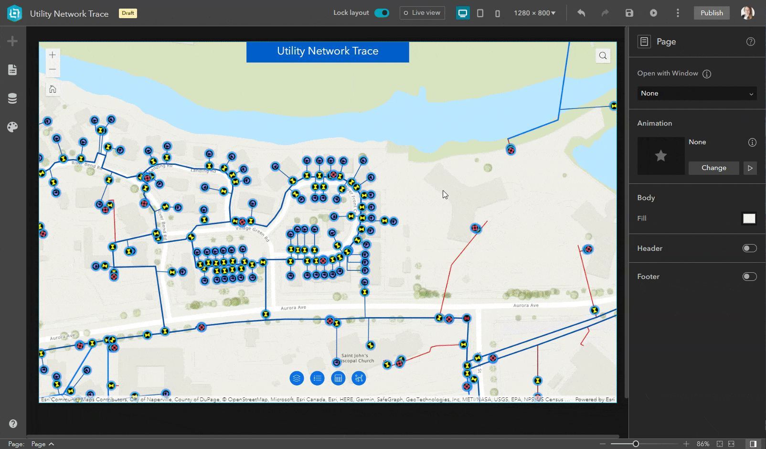This screenshot has width=766, height=449.
Task: Open the More options menu
Action: point(678,13)
